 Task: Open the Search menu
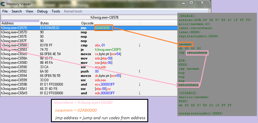[x=17, y=11]
